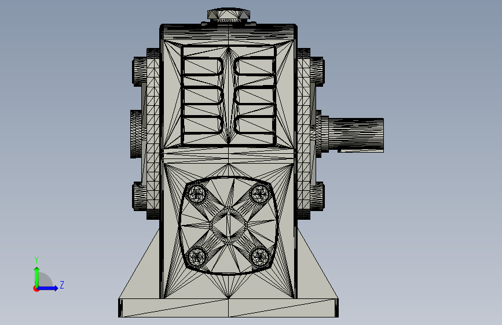Select the top-left bolt head on left flange
502x325 pixels.
140,71
